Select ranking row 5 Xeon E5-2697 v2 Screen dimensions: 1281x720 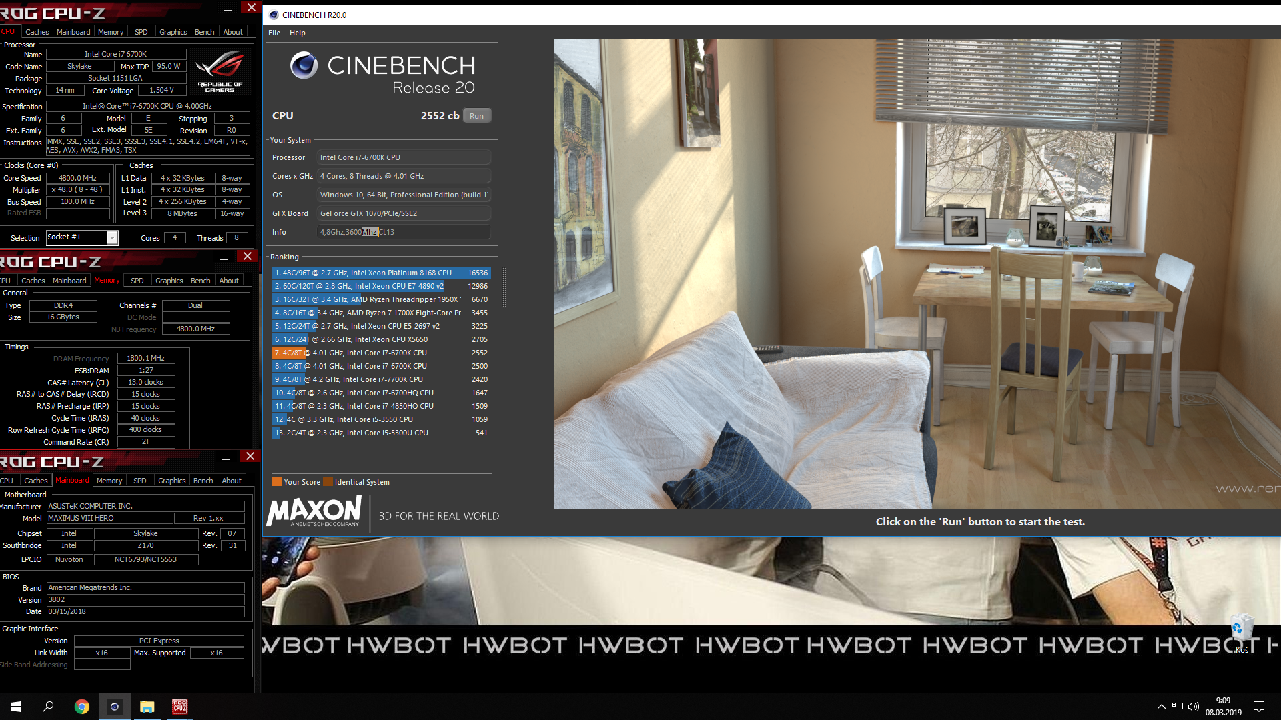(381, 326)
